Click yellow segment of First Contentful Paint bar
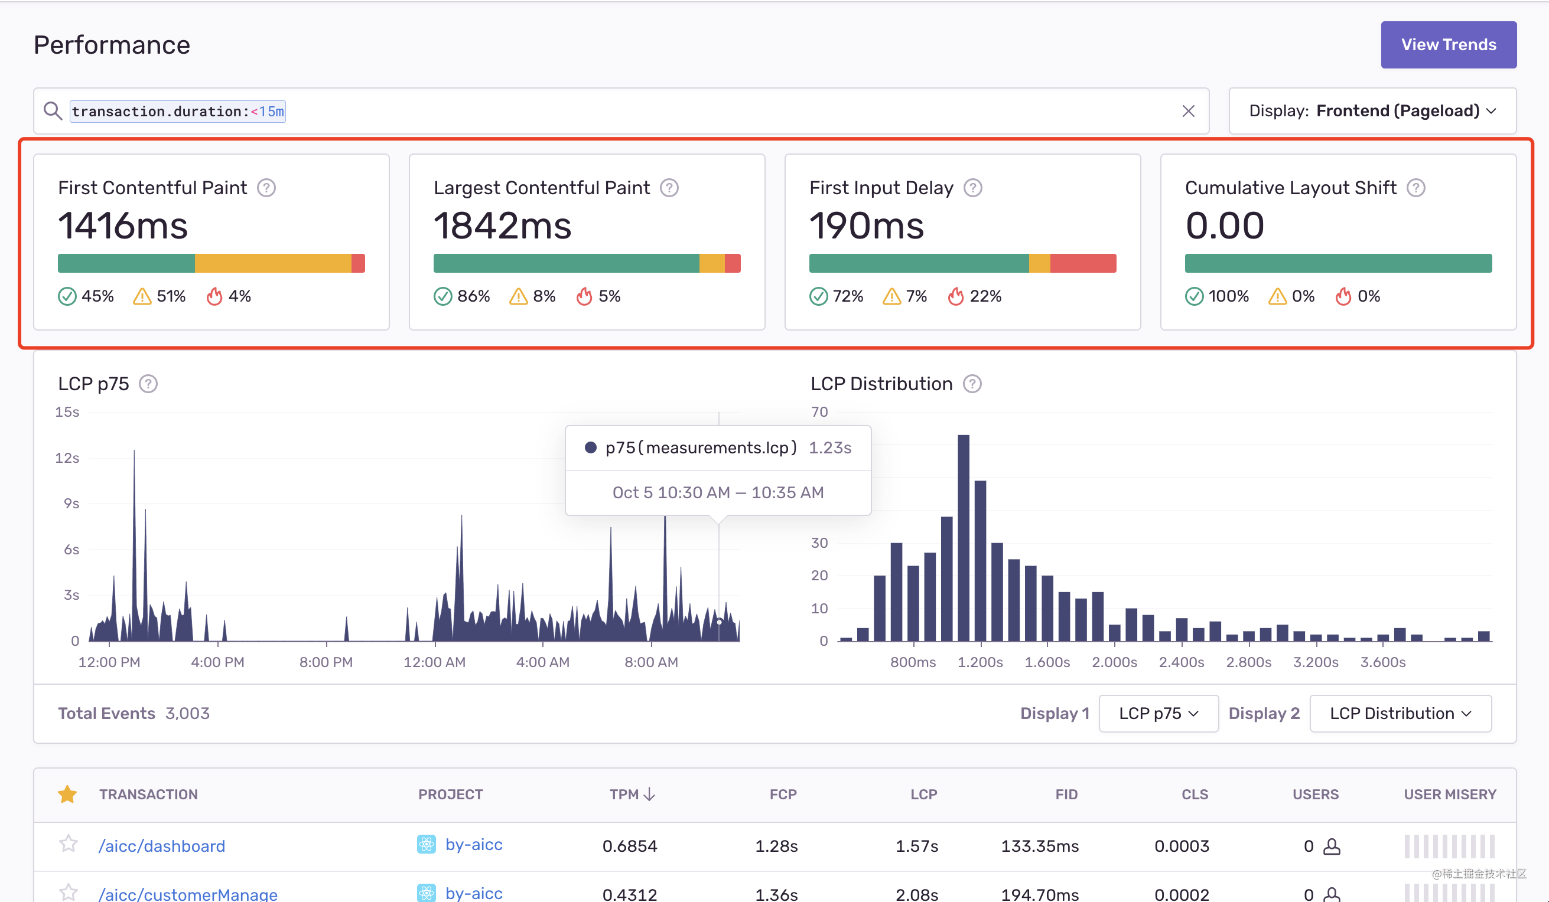The image size is (1549, 902). coord(273,263)
